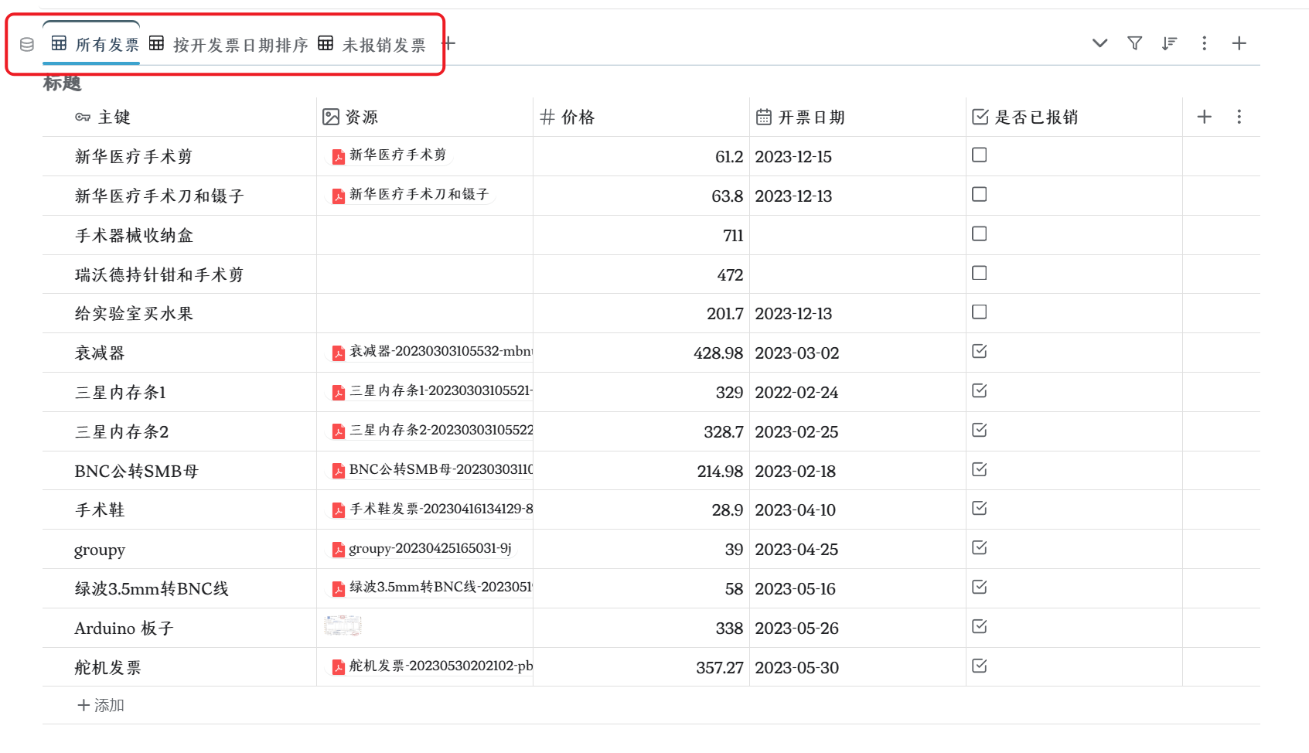Select the price cell showing 357.27
Image resolution: width=1309 pixels, height=753 pixels.
tap(642, 667)
